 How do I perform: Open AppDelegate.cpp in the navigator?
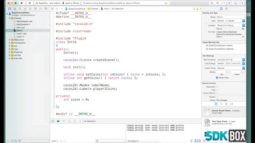(x=24, y=21)
